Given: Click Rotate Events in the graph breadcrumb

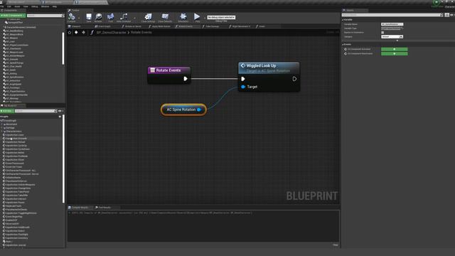Looking at the screenshot, I should (x=141, y=33).
